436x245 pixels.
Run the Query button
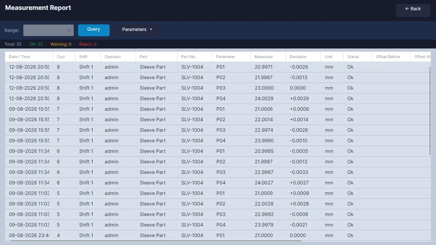94,30
